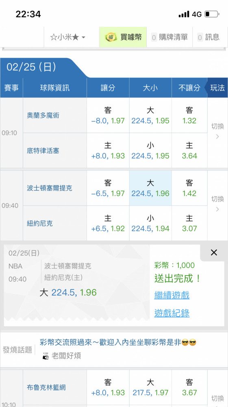Click the 繼續遊戲 link

tap(172, 295)
